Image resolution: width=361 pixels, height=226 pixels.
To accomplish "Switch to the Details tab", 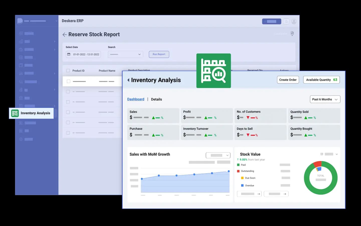I will (x=156, y=99).
